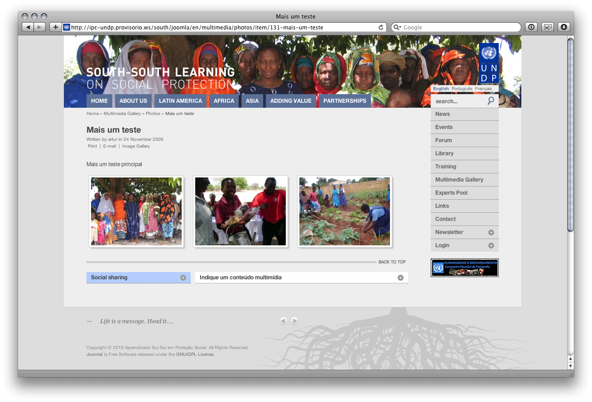The width and height of the screenshot is (592, 402).
Task: Click the vertical scrollbar thumb
Action: pos(571,135)
